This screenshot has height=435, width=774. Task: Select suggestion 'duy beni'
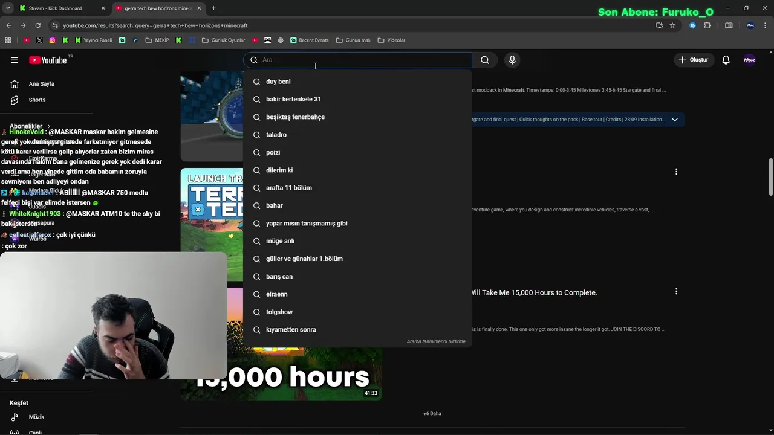point(357,82)
